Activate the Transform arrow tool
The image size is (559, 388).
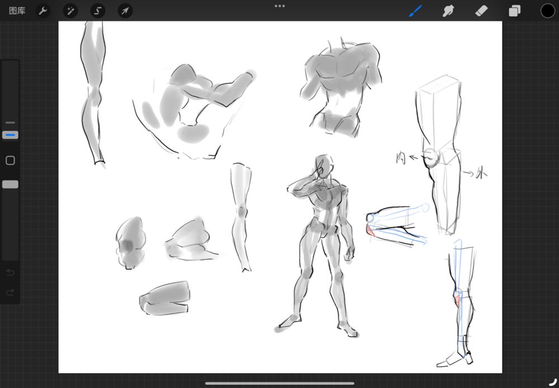pyautogui.click(x=125, y=11)
